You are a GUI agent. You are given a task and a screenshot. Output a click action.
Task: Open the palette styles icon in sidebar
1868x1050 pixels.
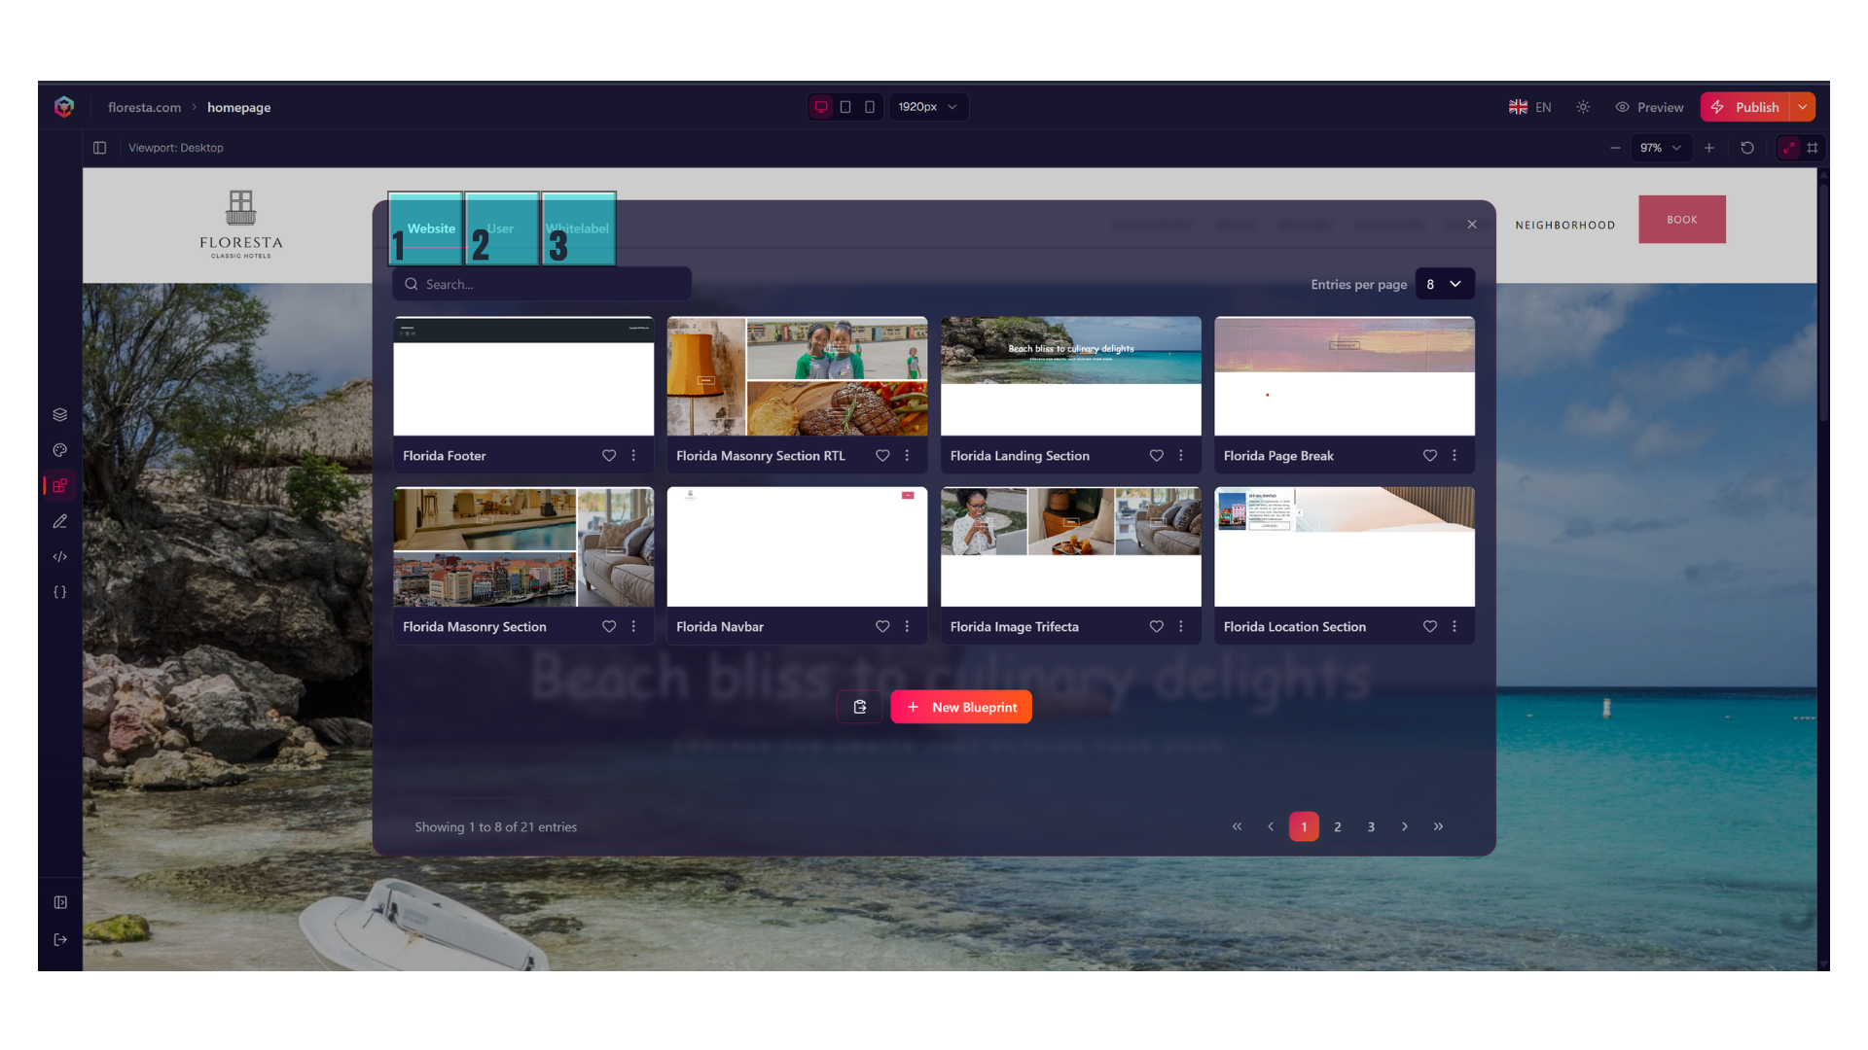point(59,450)
